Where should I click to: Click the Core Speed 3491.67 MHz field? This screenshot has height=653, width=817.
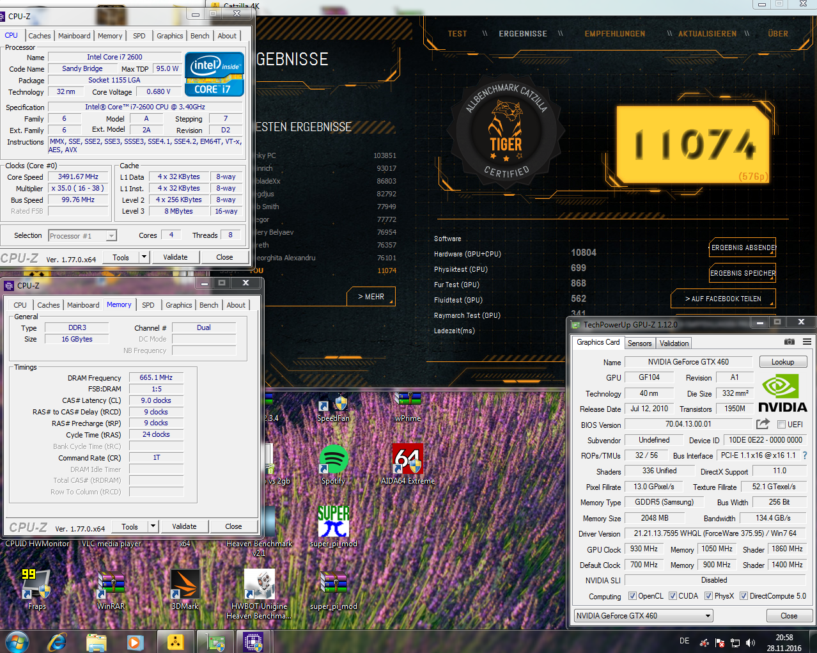point(78,177)
